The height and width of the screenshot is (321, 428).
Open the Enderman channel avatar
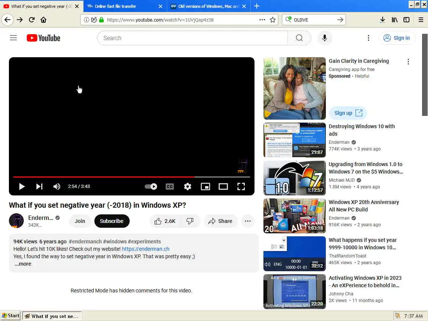[x=16, y=221]
